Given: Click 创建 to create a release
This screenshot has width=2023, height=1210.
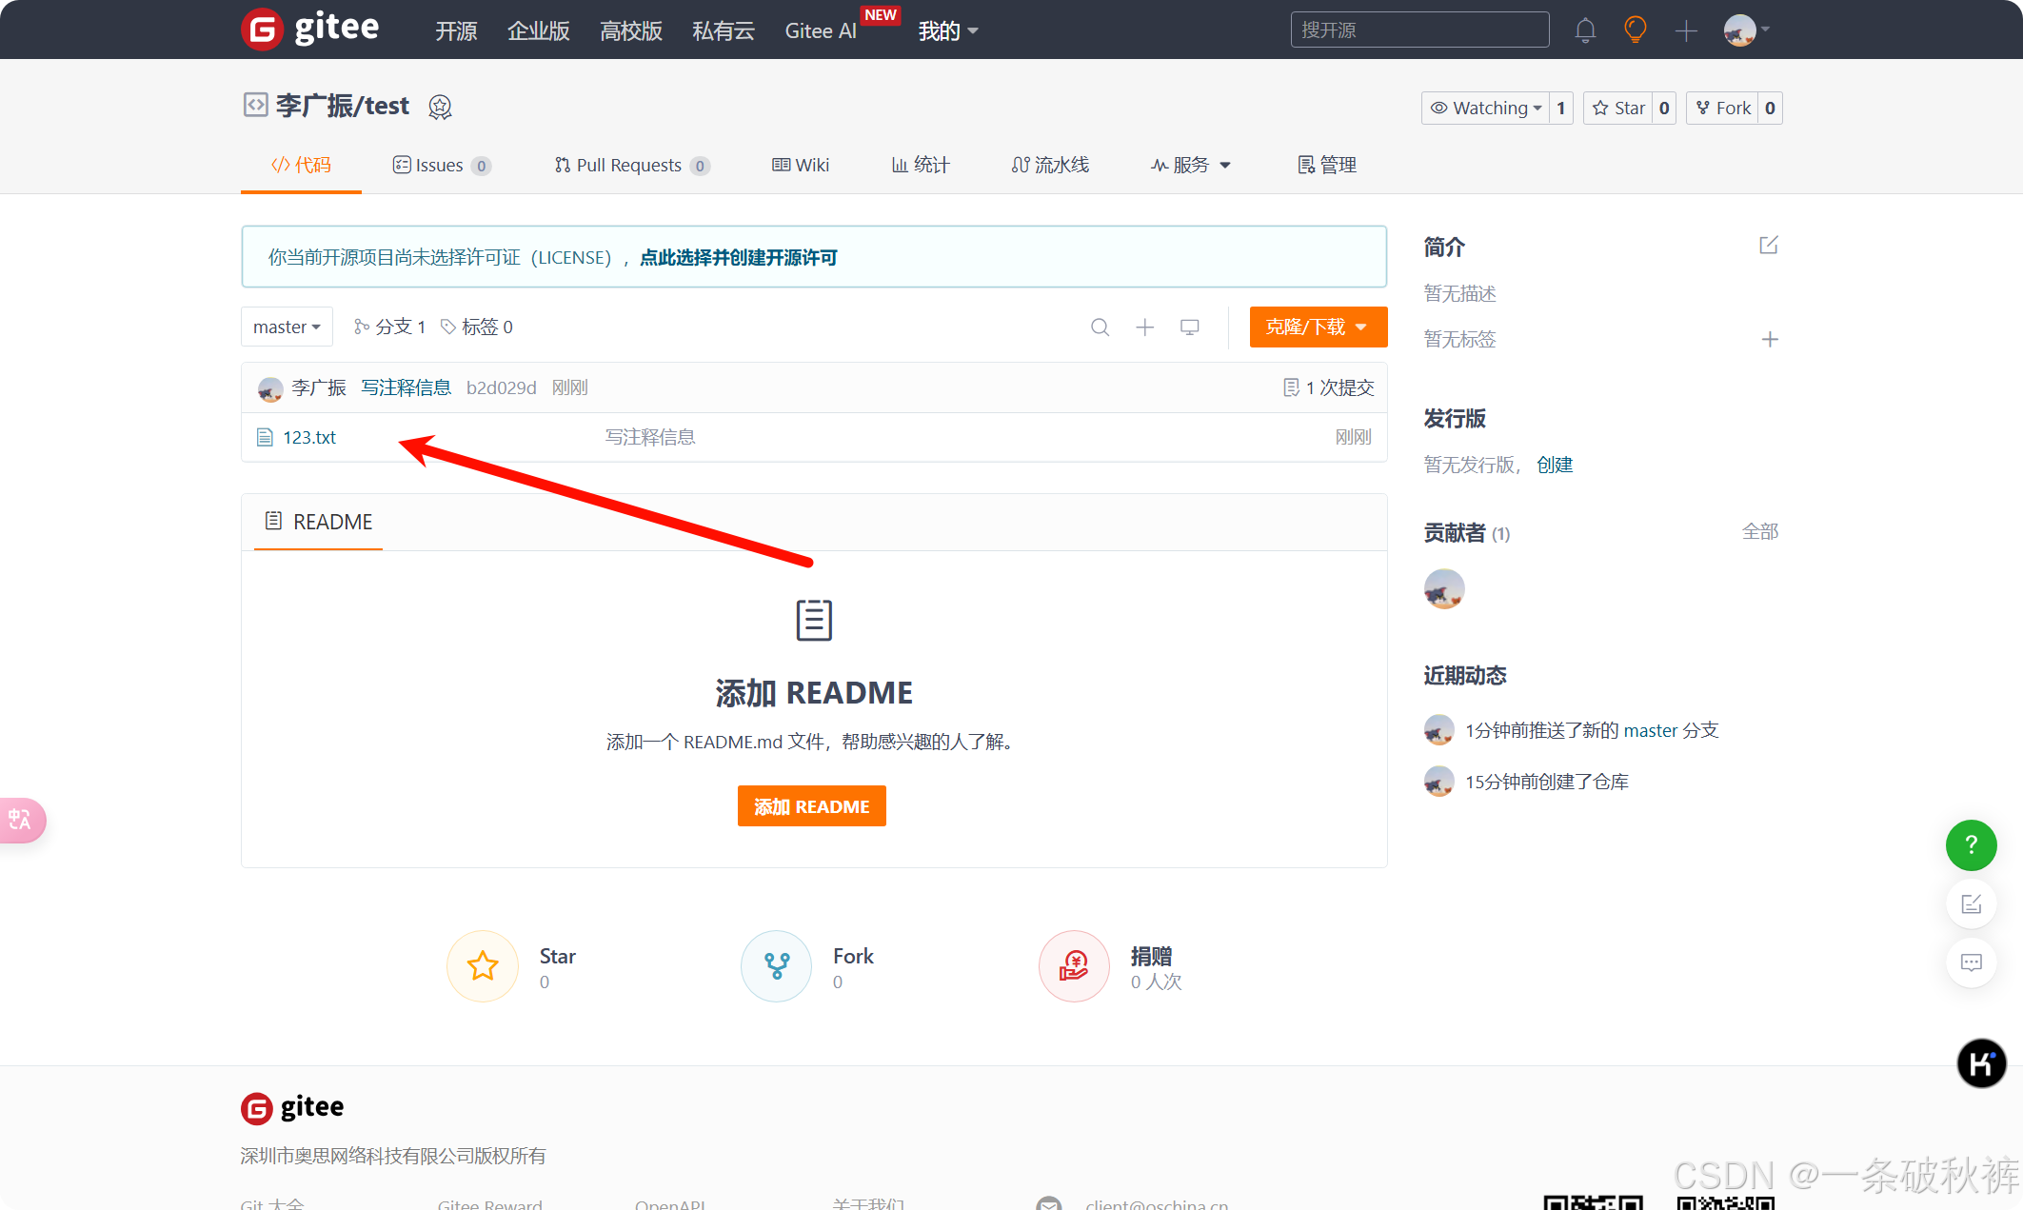Looking at the screenshot, I should click(1555, 466).
